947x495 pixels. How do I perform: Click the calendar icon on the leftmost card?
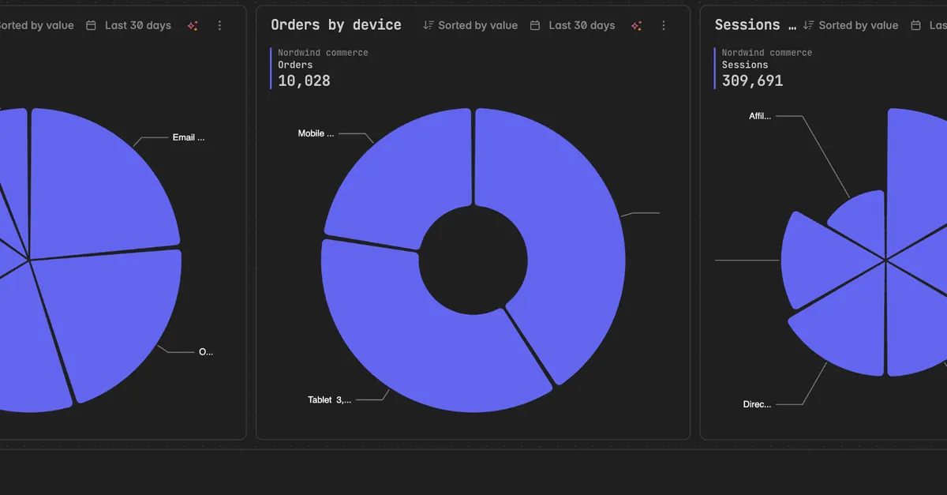[x=91, y=25]
